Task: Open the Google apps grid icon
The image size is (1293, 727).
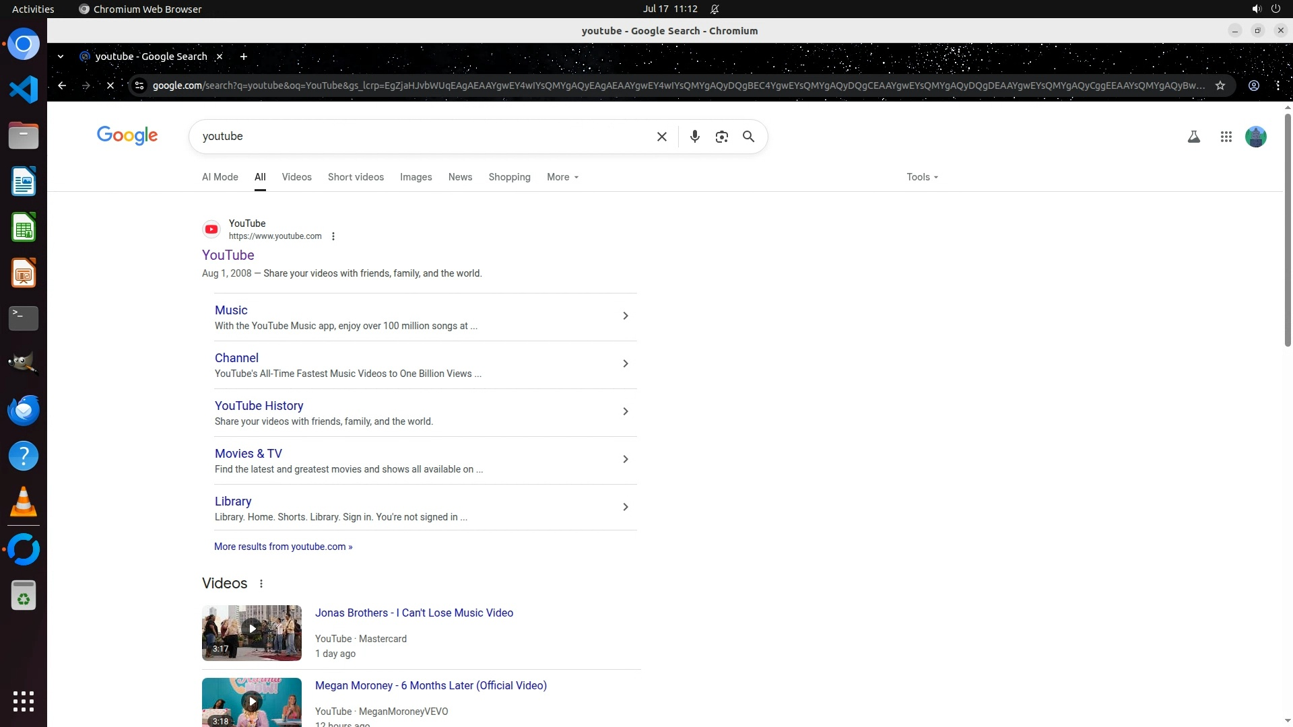Action: point(1226,137)
